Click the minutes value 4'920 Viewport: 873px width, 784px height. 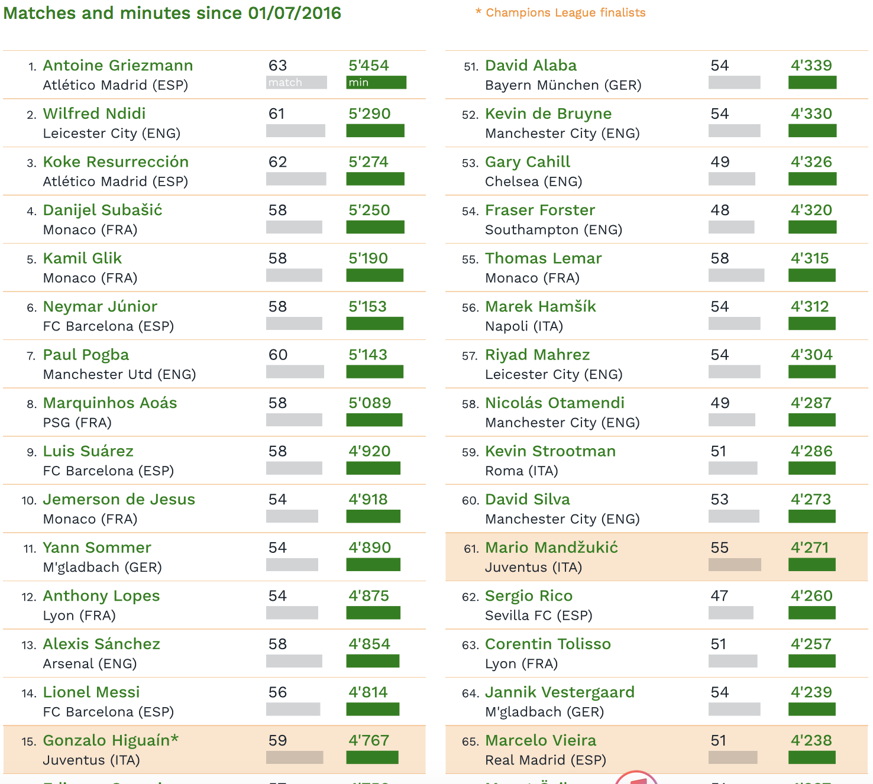(x=369, y=451)
